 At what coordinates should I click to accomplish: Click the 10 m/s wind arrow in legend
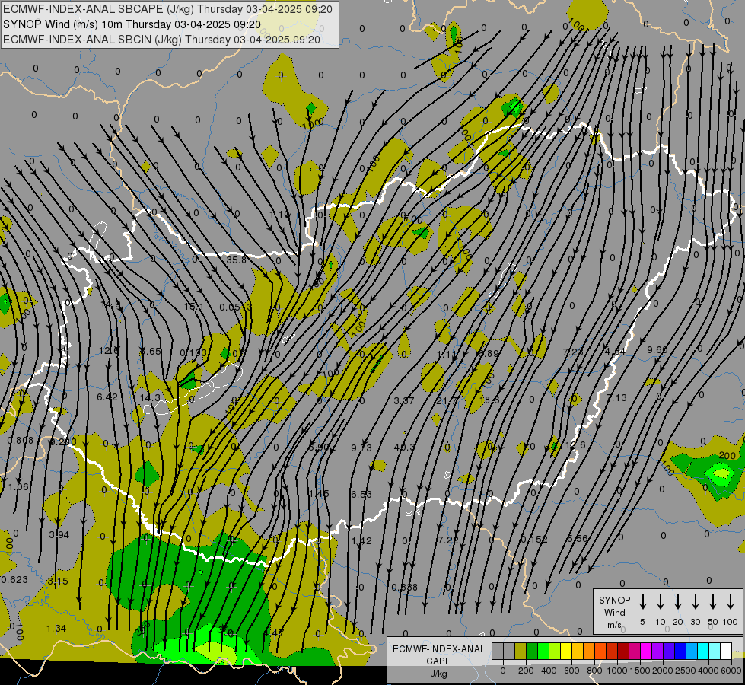point(661,602)
